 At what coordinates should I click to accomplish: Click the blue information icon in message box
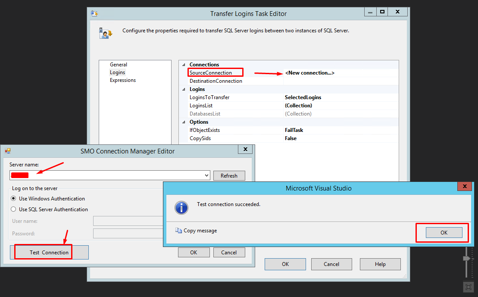pyautogui.click(x=181, y=207)
